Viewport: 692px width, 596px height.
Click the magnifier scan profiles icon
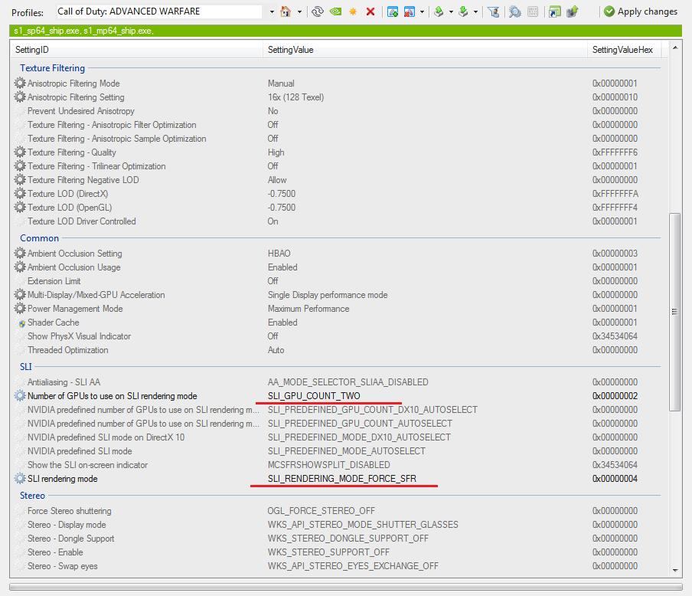pyautogui.click(x=514, y=11)
